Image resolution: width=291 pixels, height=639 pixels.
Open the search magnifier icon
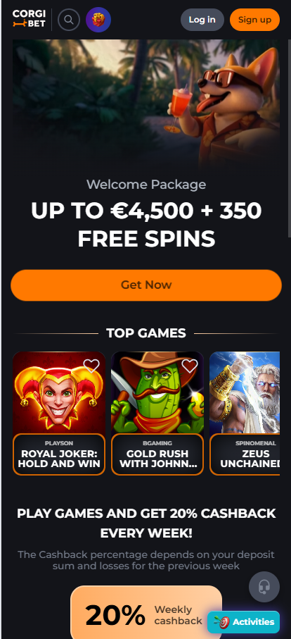69,20
